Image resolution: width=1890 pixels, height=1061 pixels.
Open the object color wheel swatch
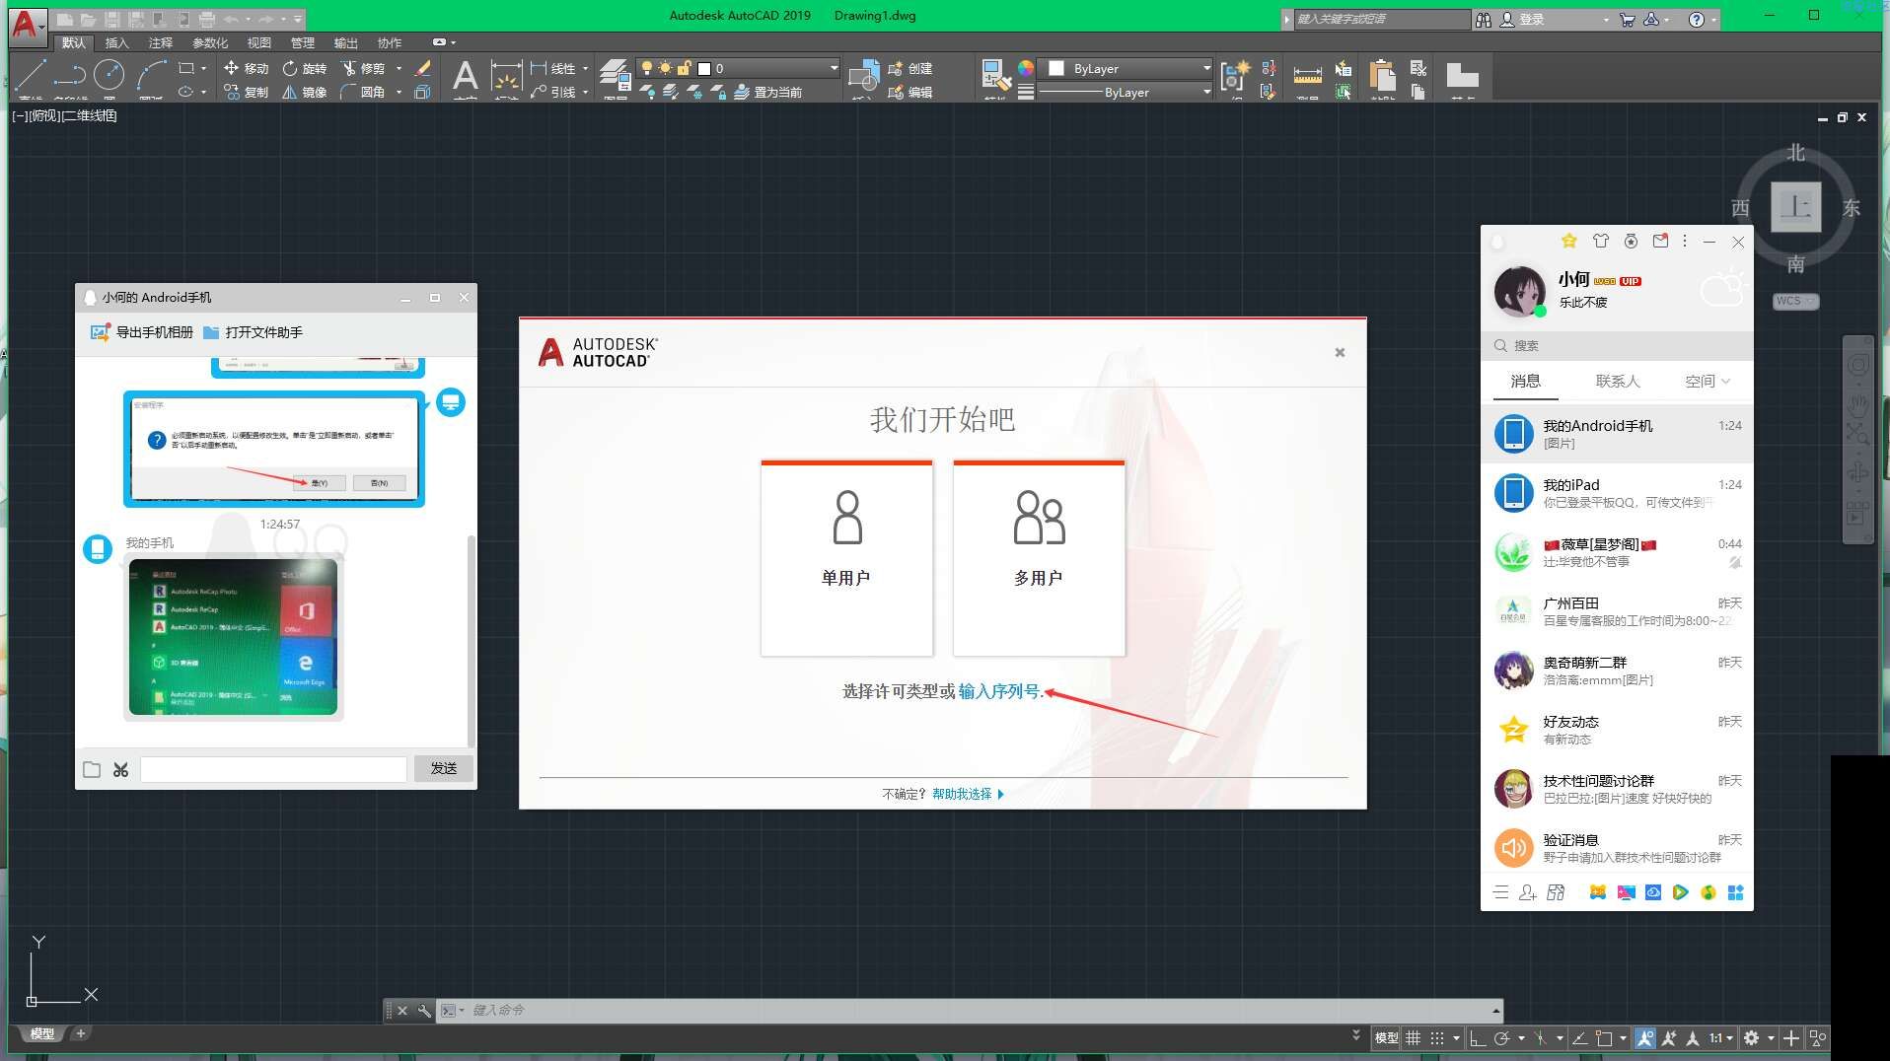click(x=1026, y=68)
